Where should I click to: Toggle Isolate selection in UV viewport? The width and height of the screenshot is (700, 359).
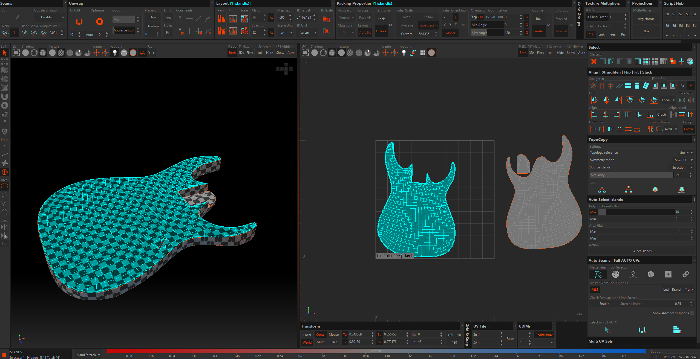point(550,53)
